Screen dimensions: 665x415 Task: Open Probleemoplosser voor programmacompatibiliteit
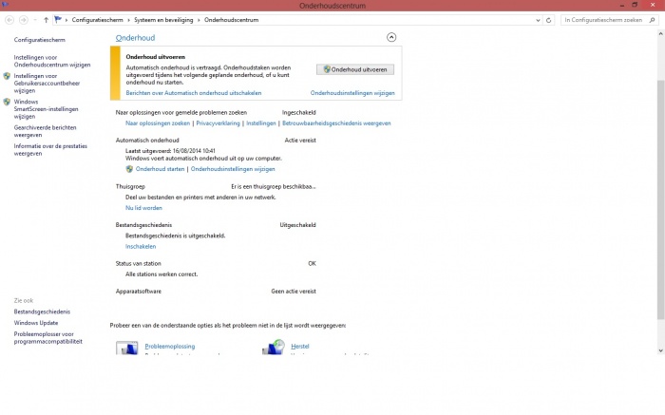coord(47,338)
